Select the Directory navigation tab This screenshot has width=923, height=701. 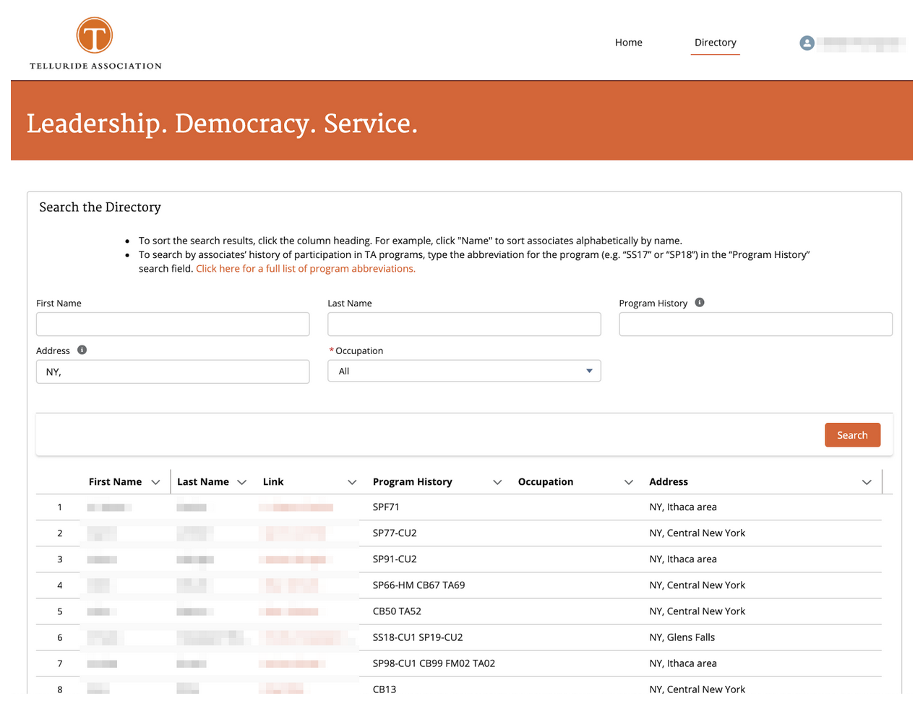click(715, 43)
